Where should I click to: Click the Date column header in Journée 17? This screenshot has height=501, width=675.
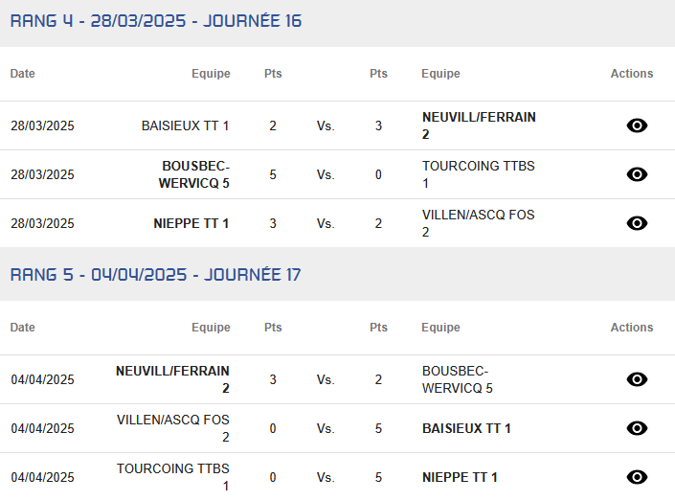pos(22,327)
